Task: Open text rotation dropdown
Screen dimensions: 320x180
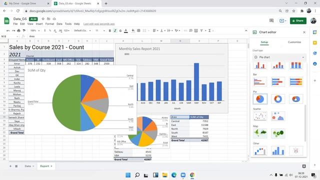Action: coord(177,30)
